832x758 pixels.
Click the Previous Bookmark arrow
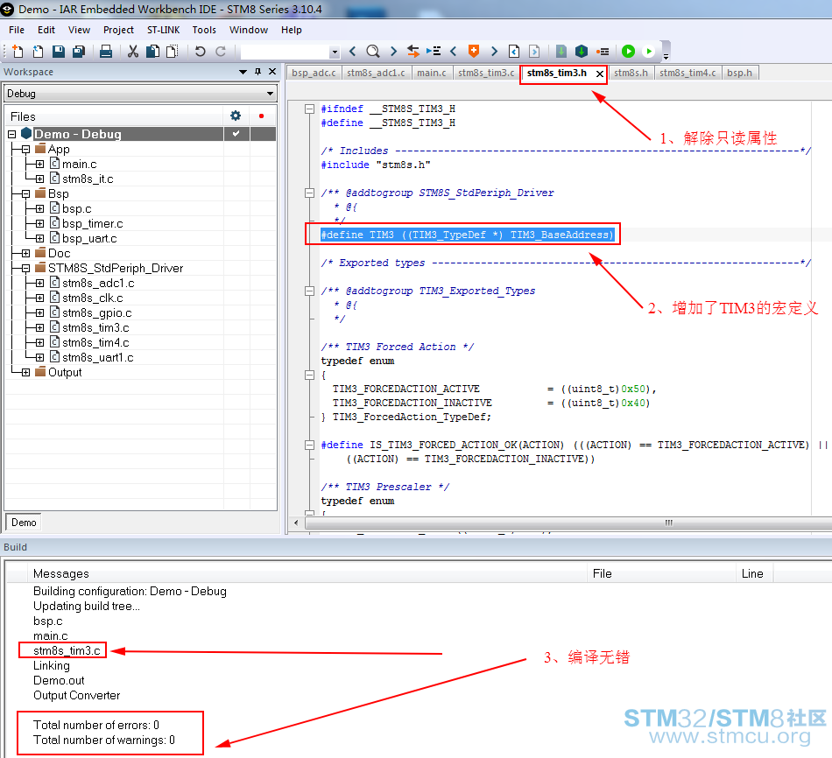(x=453, y=51)
